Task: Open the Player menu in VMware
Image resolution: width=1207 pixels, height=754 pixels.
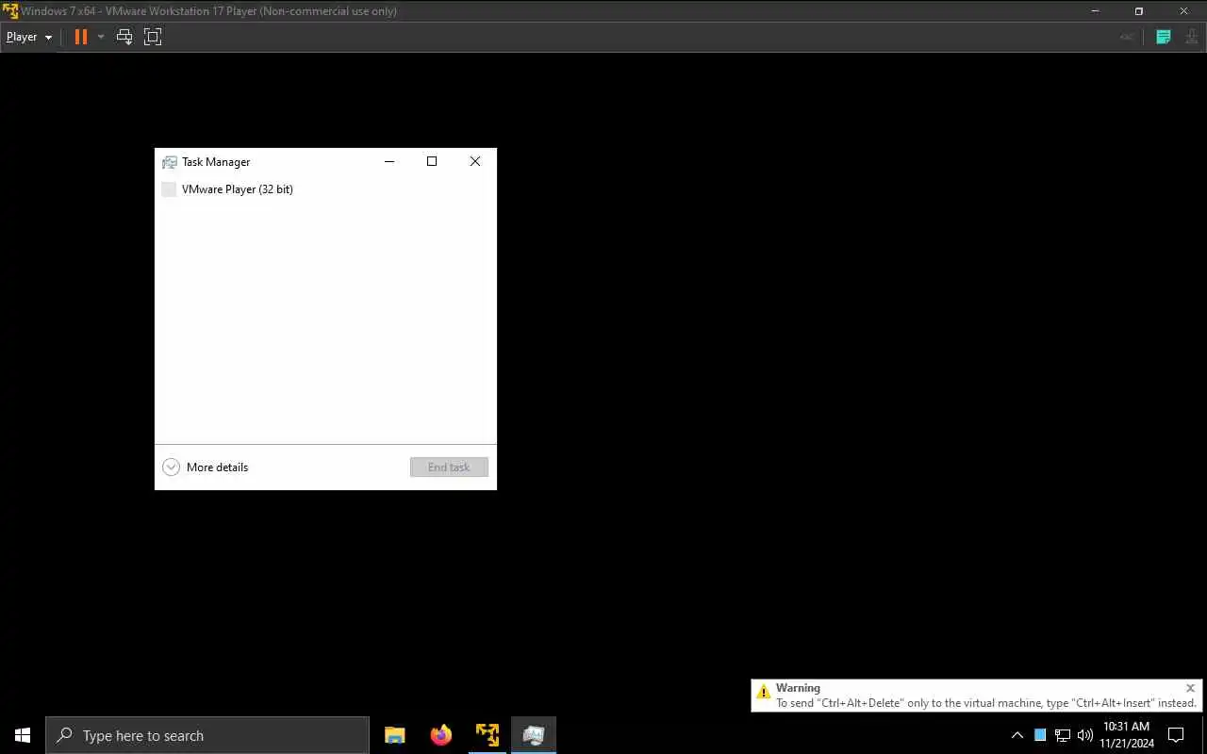Action: 28,37
